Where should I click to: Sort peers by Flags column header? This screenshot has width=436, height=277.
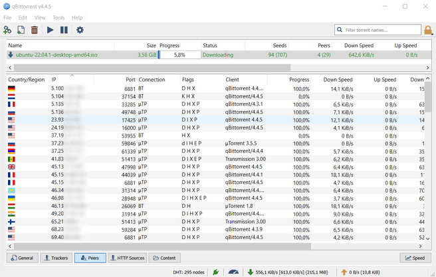[x=202, y=80]
